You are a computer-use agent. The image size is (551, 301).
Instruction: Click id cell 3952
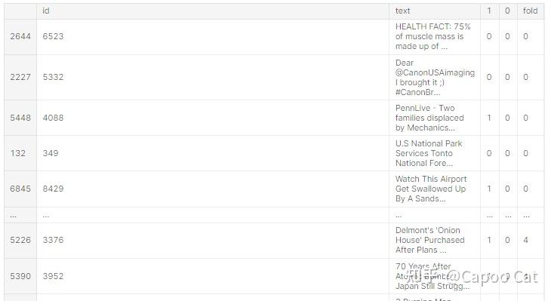point(53,276)
